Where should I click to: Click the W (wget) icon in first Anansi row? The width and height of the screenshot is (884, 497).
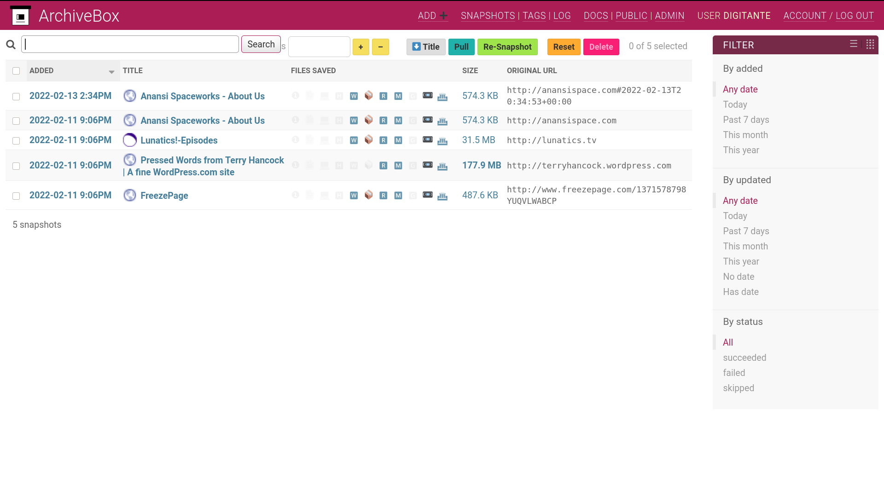(x=354, y=96)
